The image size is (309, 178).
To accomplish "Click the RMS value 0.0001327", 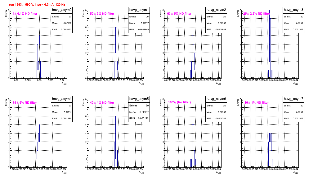I will [x=298, y=30].
